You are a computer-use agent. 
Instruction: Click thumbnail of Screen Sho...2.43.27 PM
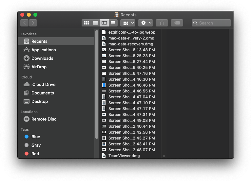(x=104, y=138)
